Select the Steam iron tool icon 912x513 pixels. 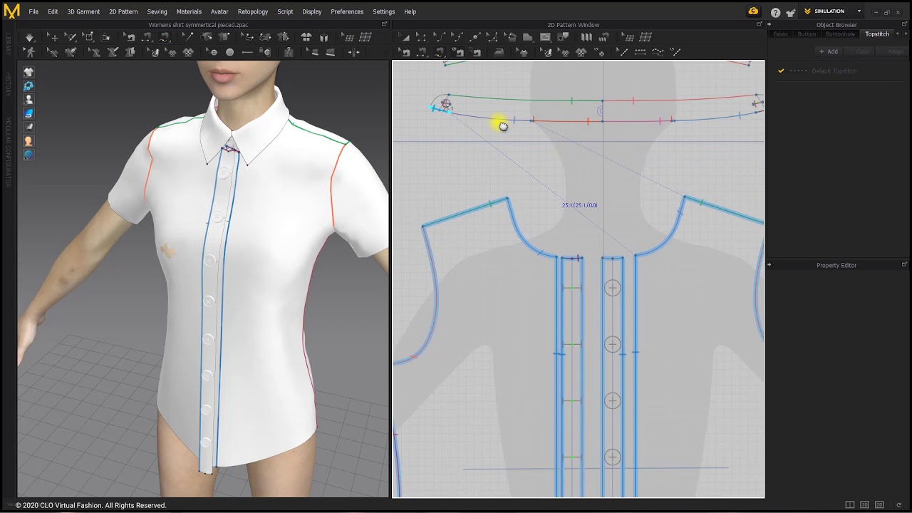pos(499,52)
